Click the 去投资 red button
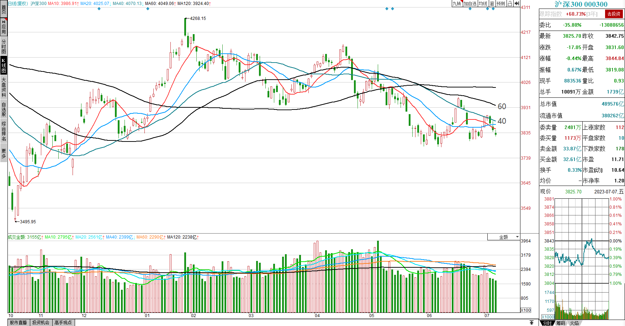Screen dimensions: 625x326 pyautogui.click(x=614, y=14)
